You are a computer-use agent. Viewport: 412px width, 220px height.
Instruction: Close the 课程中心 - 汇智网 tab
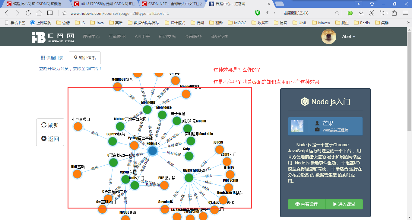pos(268,4)
